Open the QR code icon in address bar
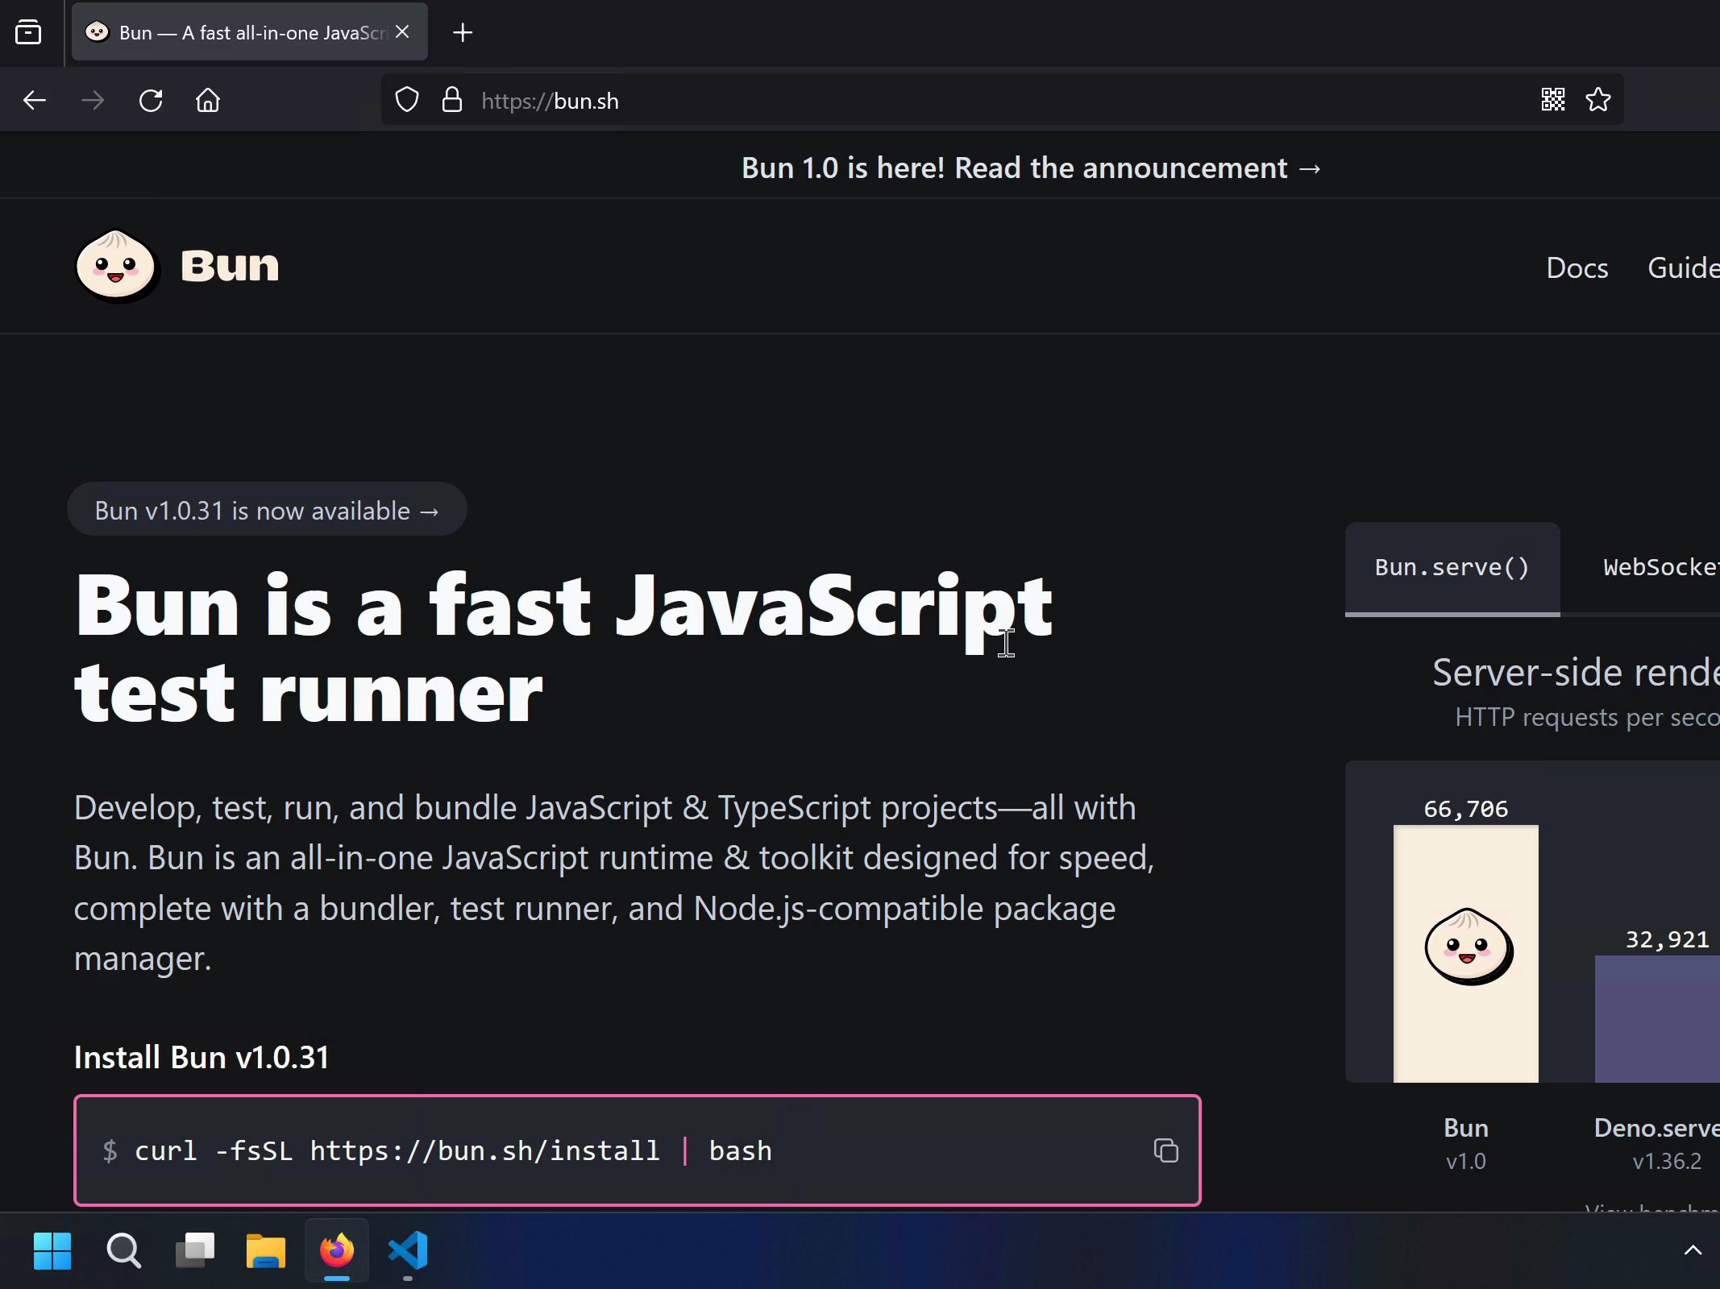 (x=1553, y=100)
